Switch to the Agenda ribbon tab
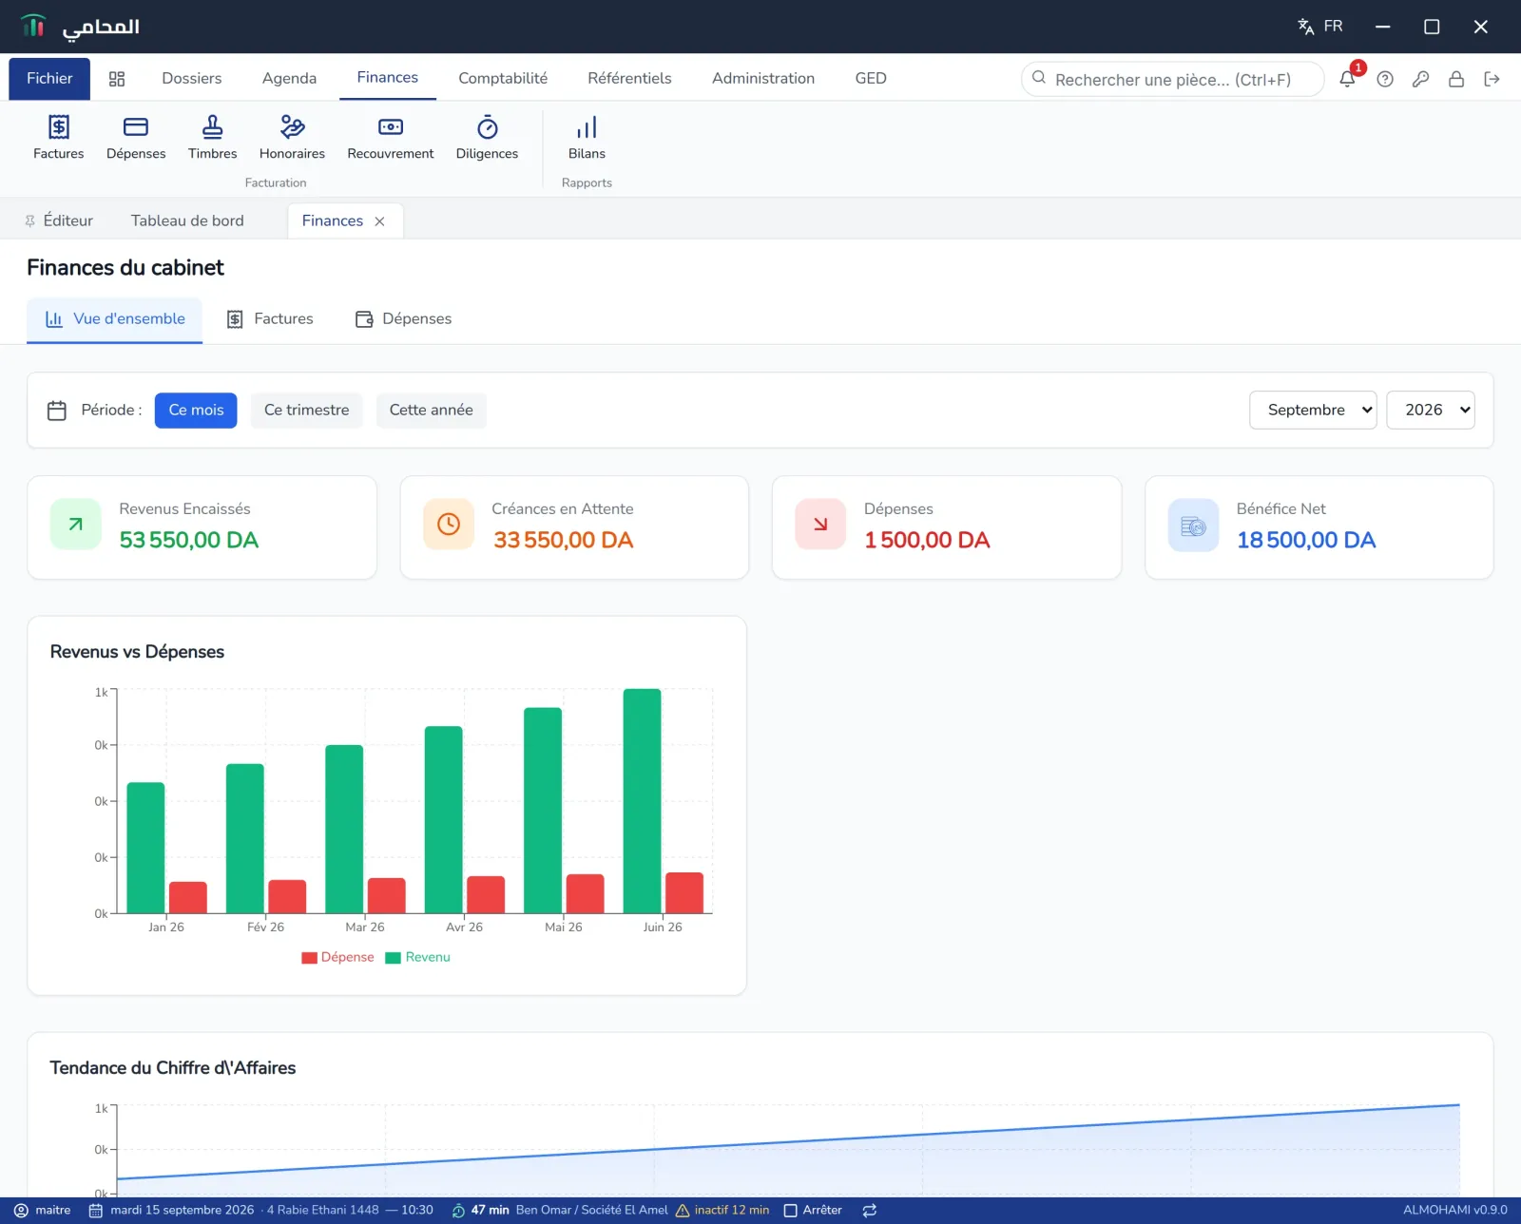 click(x=289, y=79)
